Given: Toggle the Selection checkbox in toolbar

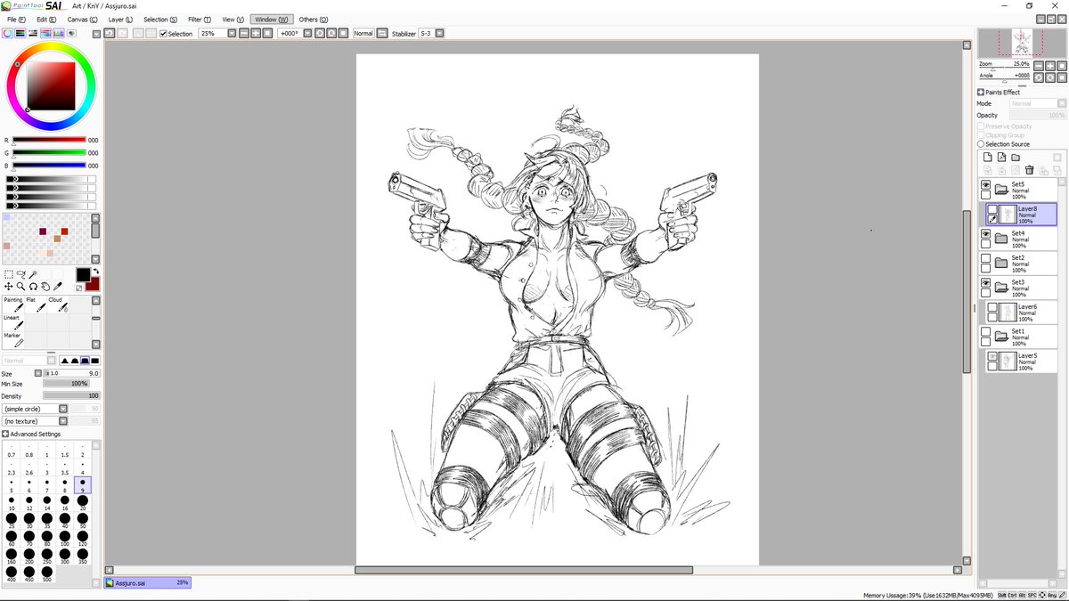Looking at the screenshot, I should 162,34.
